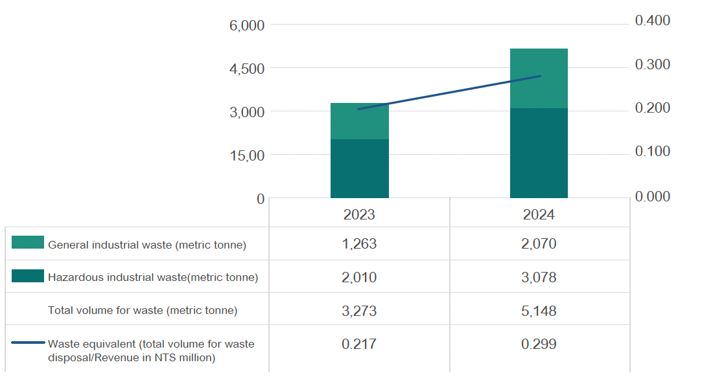Select the cell showing 1,263
The image size is (726, 382).
[359, 244]
